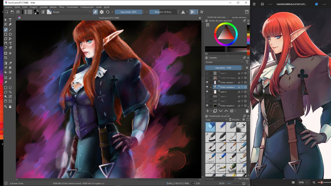Choose the Pan hand tool
The image size is (331, 186).
click(10, 106)
